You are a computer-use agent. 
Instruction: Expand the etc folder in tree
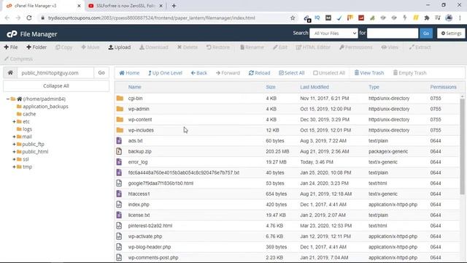(x=14, y=122)
